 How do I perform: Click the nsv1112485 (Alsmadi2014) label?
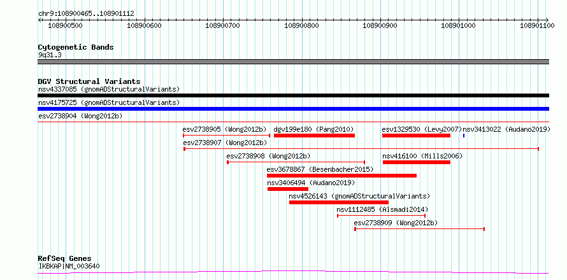(382, 209)
